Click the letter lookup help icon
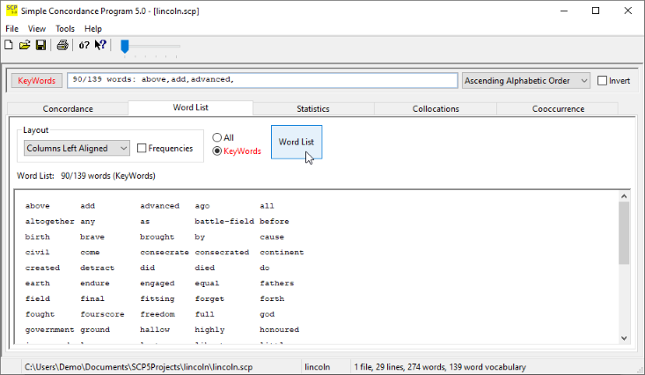The width and height of the screenshot is (645, 375). click(84, 45)
